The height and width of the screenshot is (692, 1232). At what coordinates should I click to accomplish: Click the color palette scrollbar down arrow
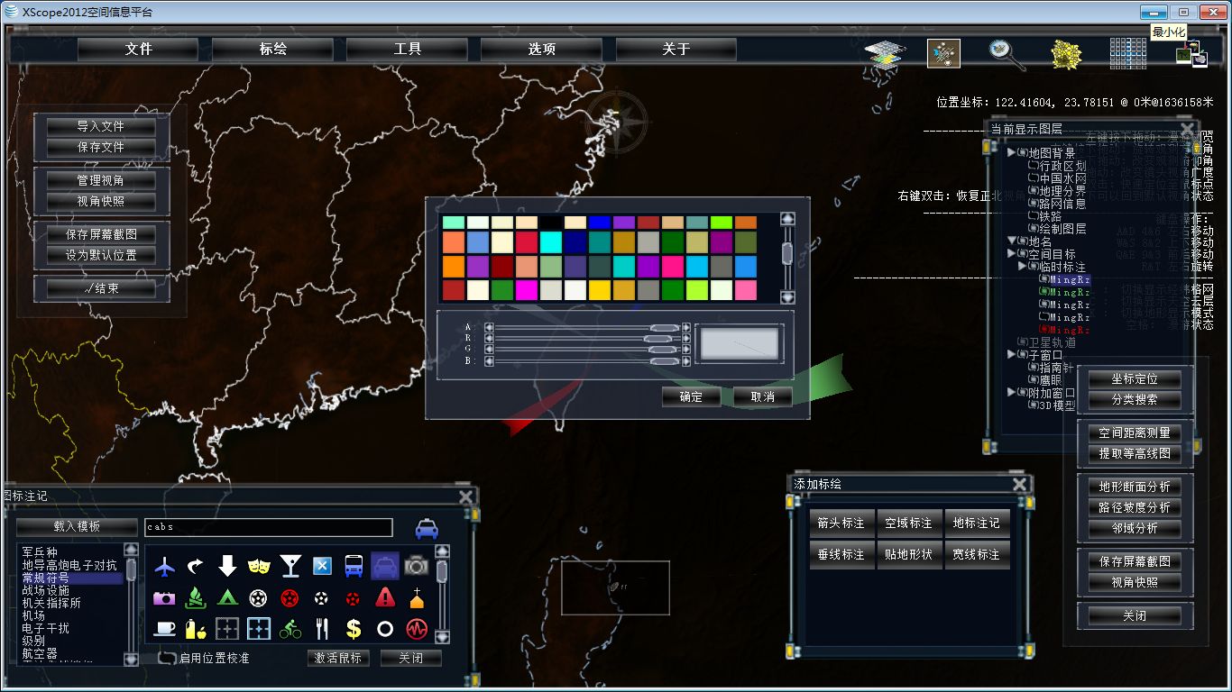click(x=787, y=296)
